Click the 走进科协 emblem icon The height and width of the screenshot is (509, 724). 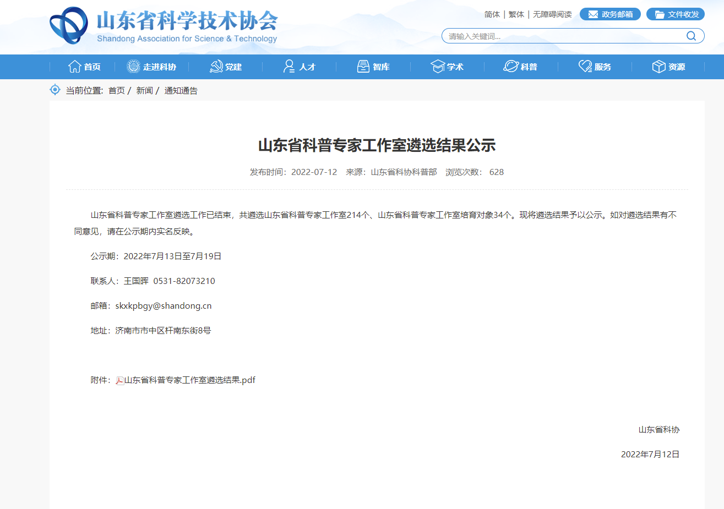(133, 67)
